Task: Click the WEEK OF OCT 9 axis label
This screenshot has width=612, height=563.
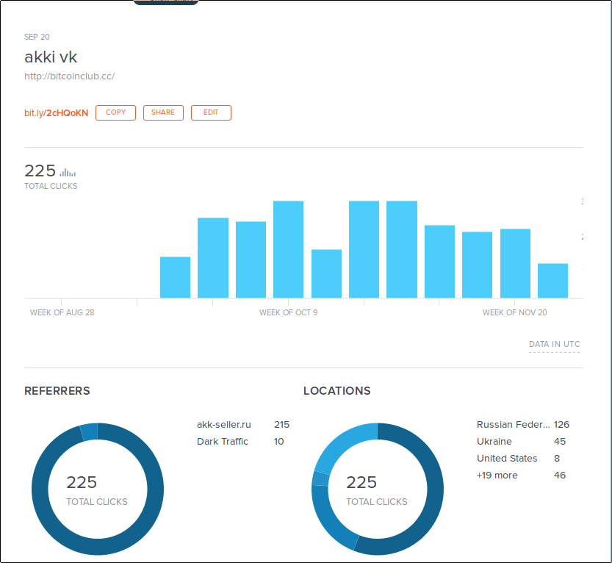Action: [289, 312]
